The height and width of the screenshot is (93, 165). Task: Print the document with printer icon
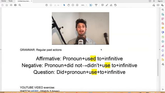click(x=15, y=5)
